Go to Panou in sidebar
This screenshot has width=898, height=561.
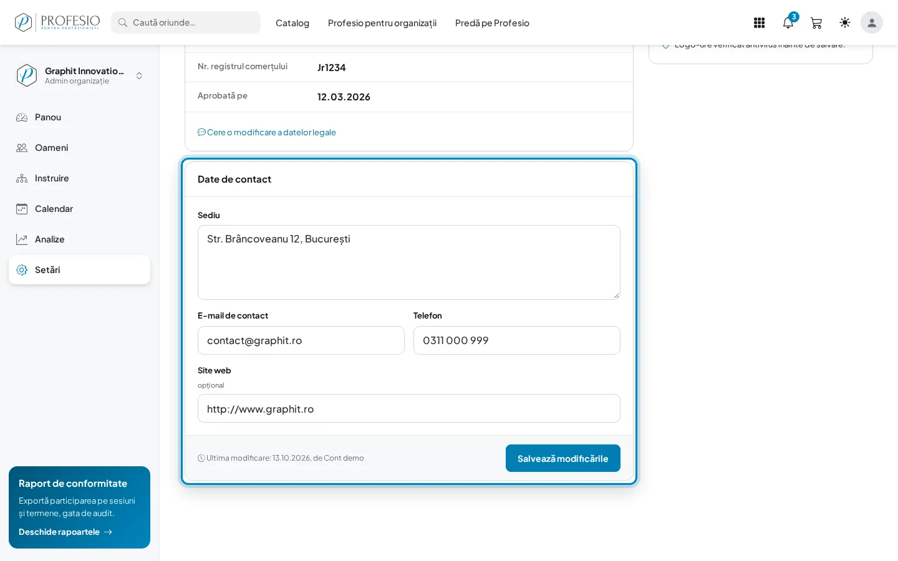click(79, 117)
